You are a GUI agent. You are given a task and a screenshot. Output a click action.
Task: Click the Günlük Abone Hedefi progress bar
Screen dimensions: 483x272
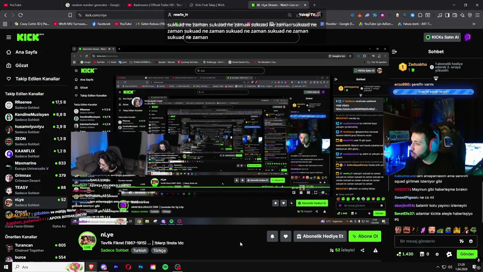pos(433,92)
